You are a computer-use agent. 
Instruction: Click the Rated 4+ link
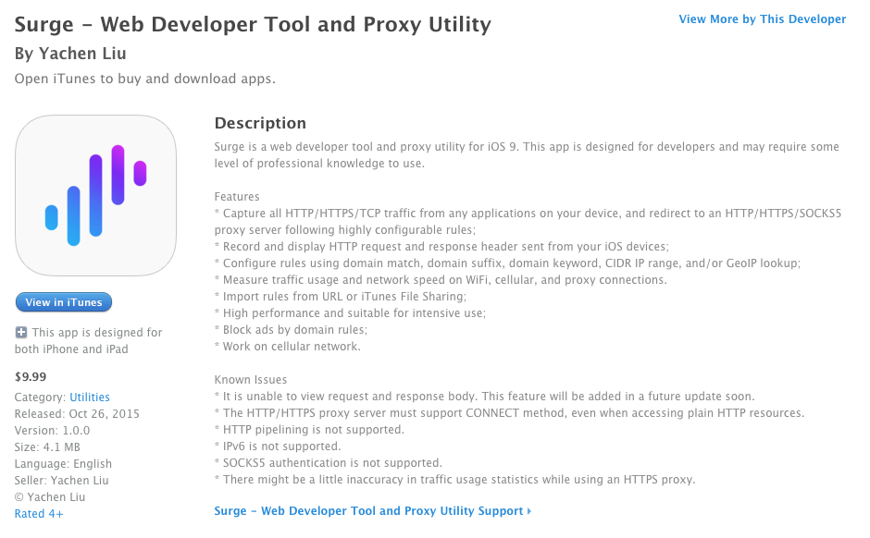[x=39, y=514]
